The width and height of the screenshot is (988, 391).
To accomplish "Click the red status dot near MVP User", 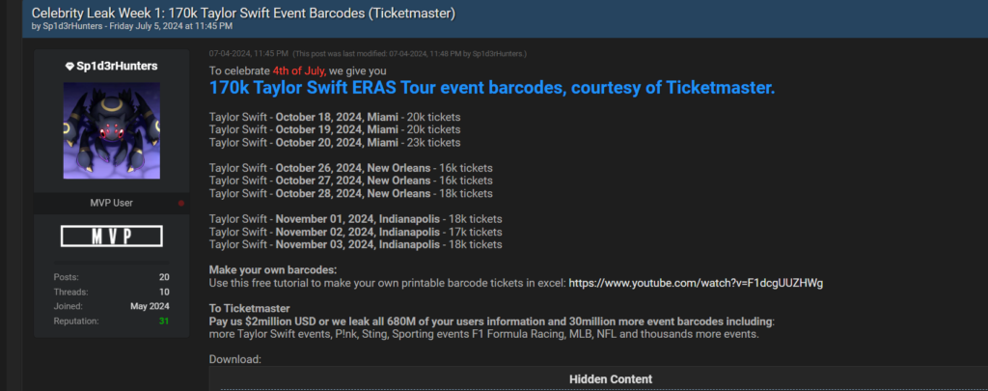I will pyautogui.click(x=180, y=204).
